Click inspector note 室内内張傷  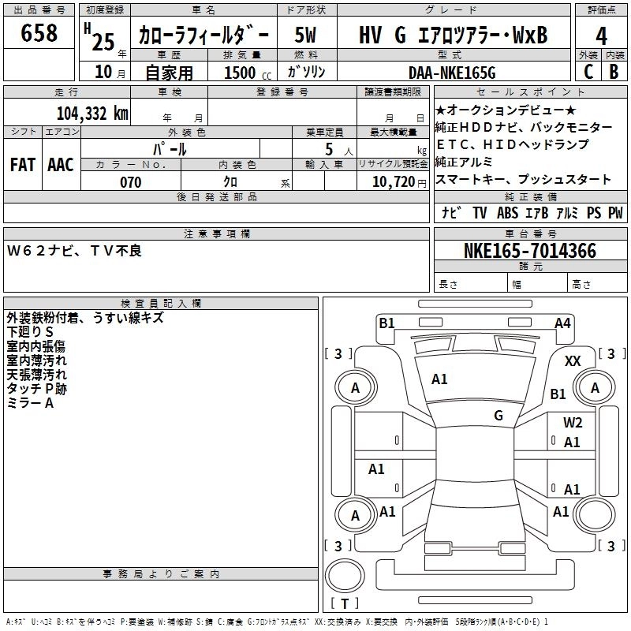[35, 346]
